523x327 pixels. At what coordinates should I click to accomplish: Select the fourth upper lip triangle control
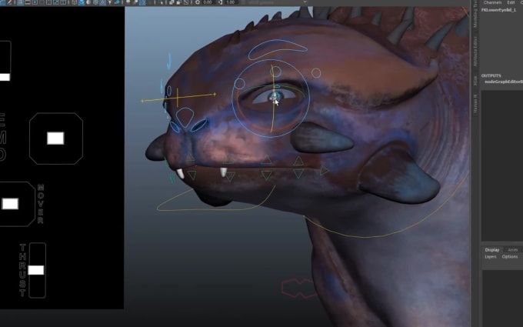click(x=298, y=161)
